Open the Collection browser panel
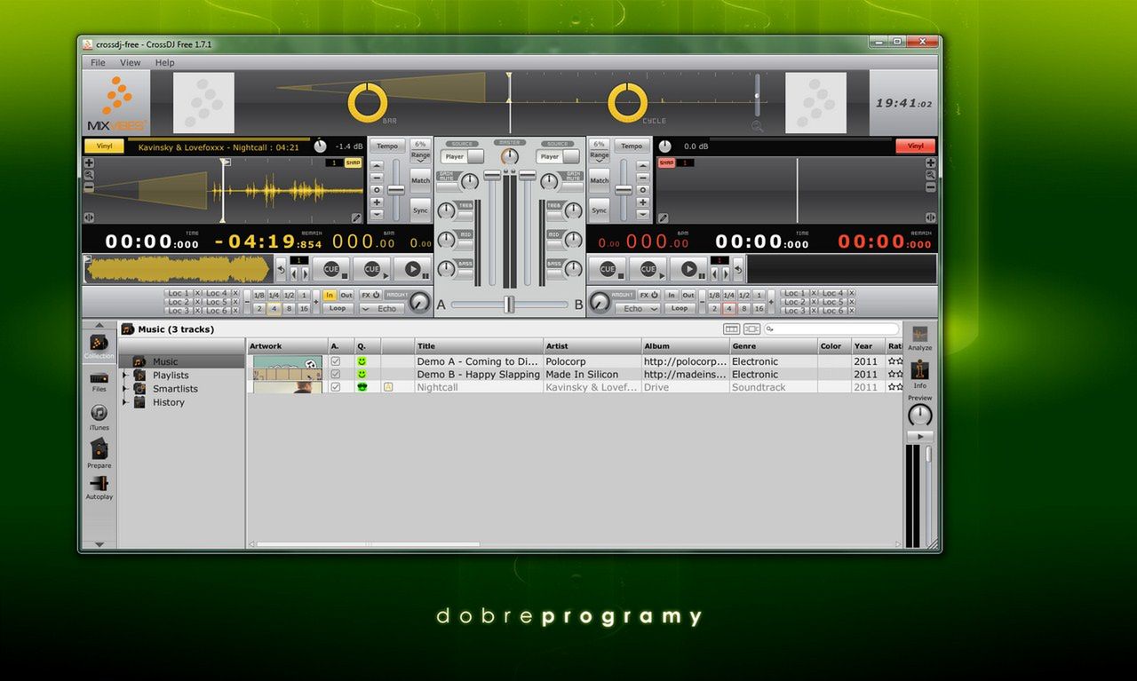The width and height of the screenshot is (1137, 681). (99, 345)
